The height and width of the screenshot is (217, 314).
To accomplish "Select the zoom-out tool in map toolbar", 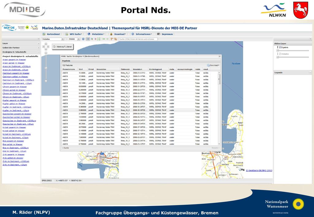I will (95, 39).
